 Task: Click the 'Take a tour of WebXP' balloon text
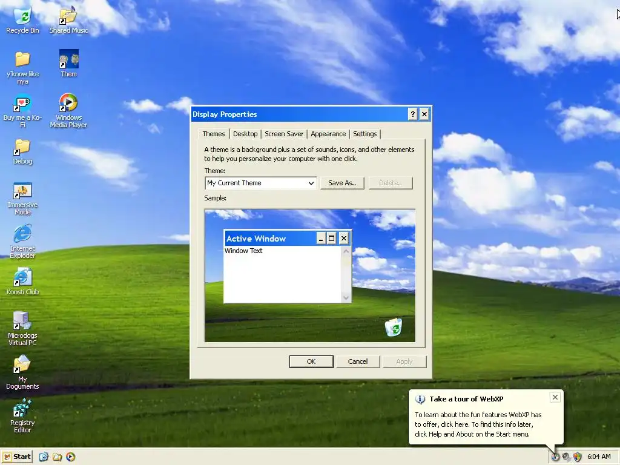466,399
